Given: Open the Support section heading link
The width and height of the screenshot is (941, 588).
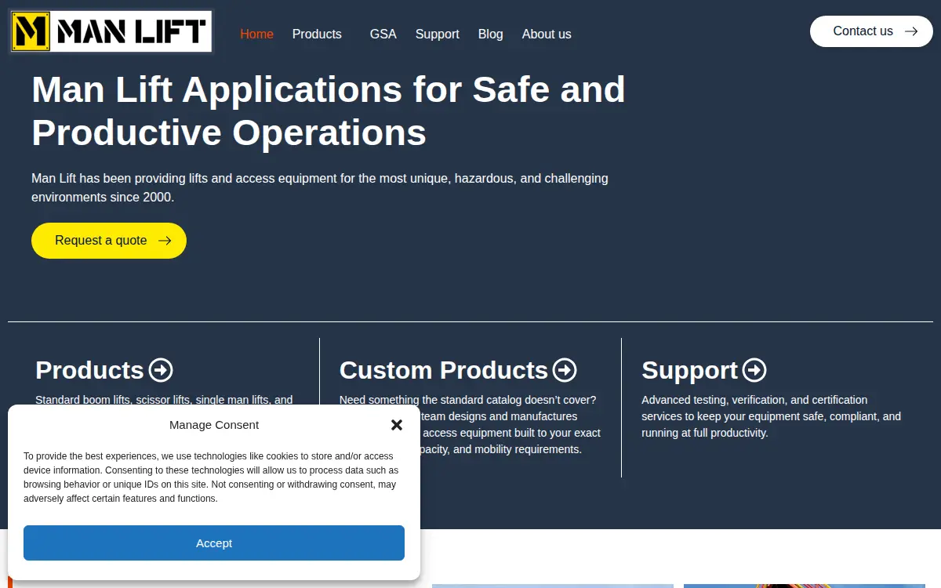Looking at the screenshot, I should tap(690, 370).
